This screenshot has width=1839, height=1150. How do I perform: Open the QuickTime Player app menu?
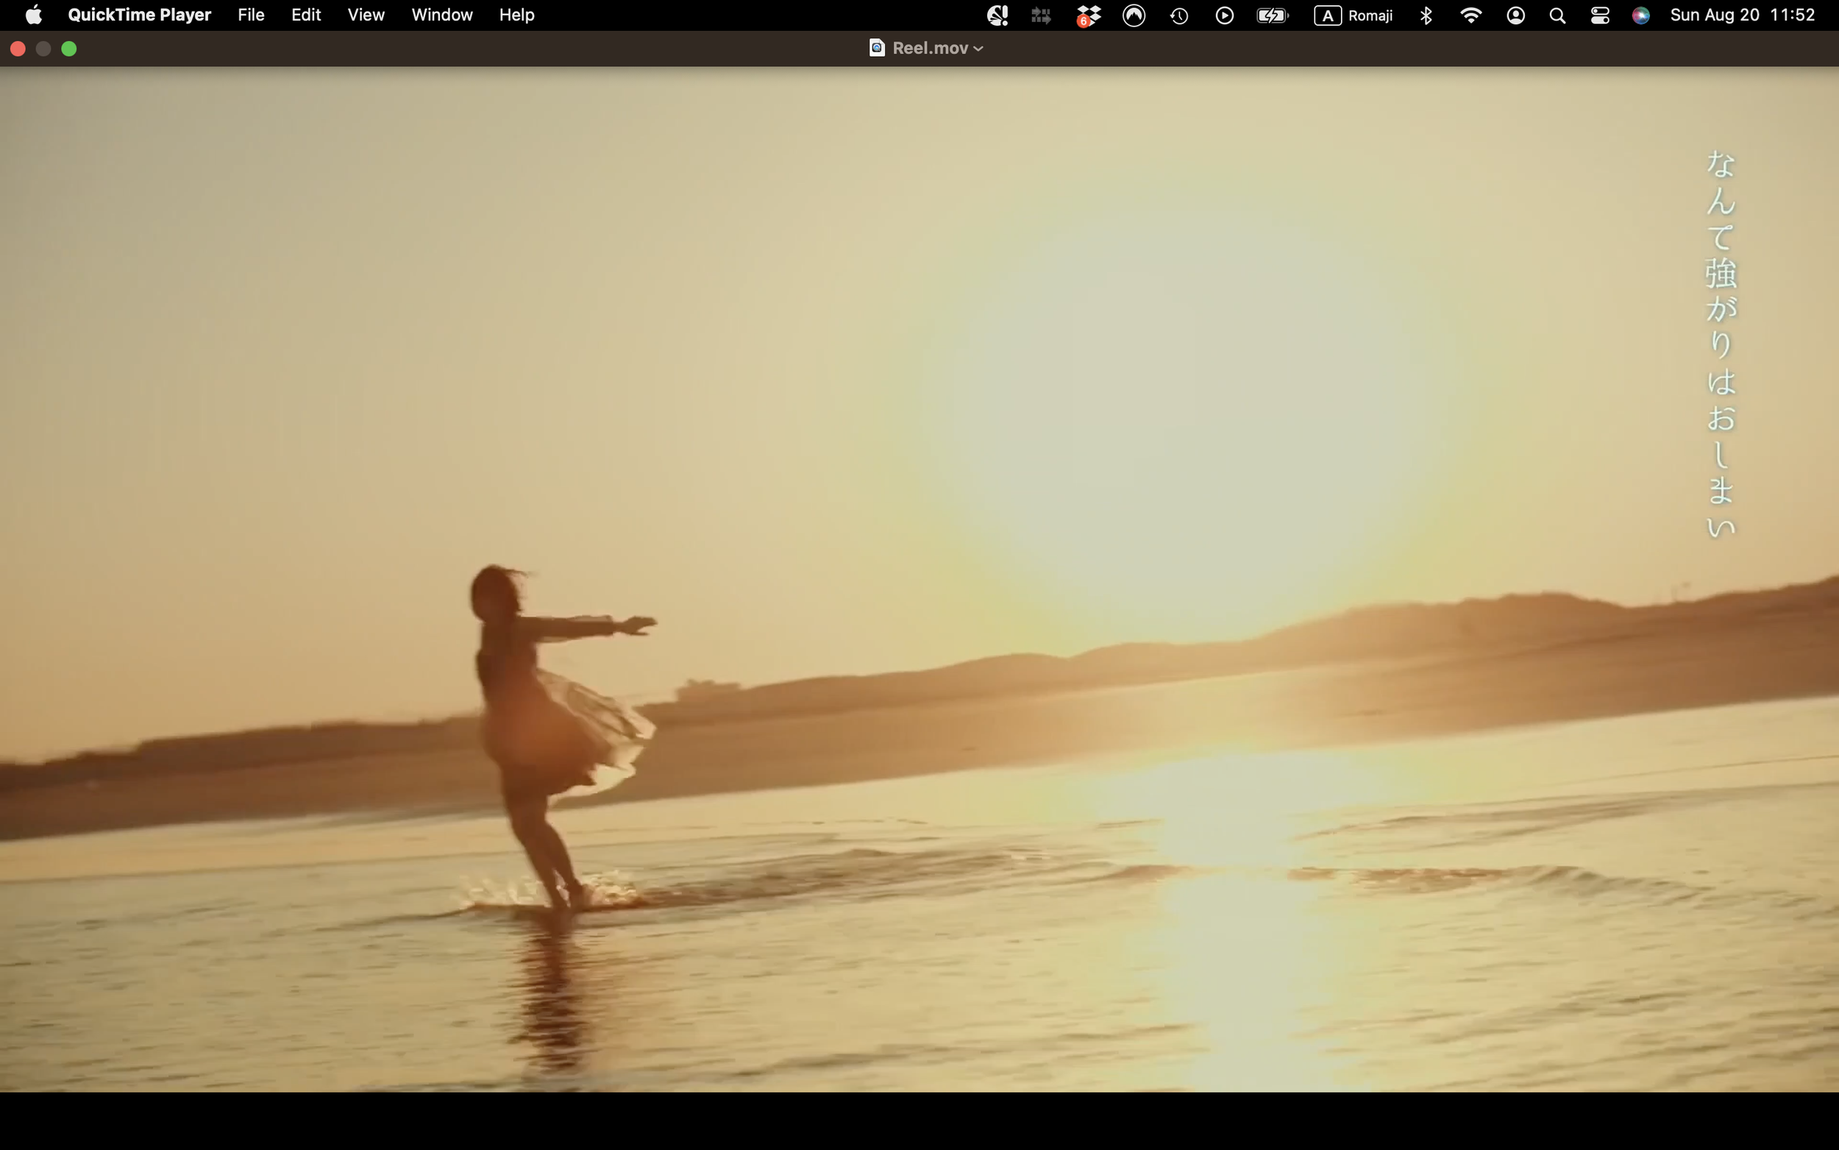[139, 15]
